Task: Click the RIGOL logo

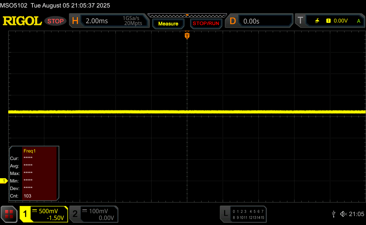Action: pyautogui.click(x=22, y=21)
